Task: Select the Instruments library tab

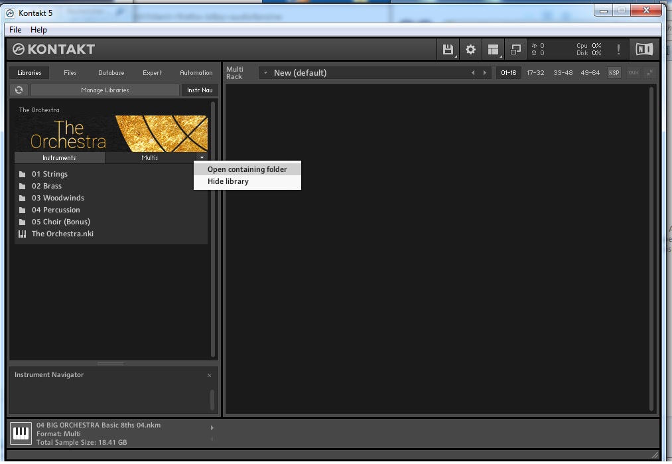Action: tap(60, 158)
